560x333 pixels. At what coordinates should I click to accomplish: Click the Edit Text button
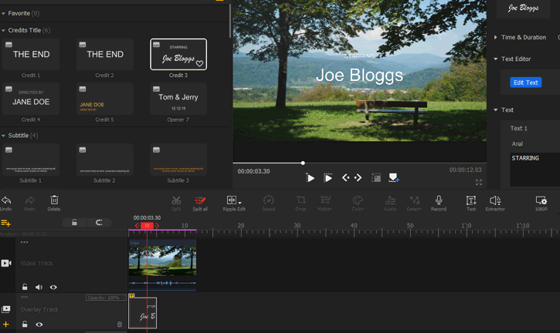(x=525, y=82)
